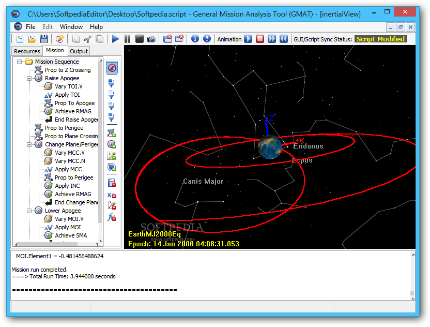Toggle the control flow filter icon

(112, 167)
